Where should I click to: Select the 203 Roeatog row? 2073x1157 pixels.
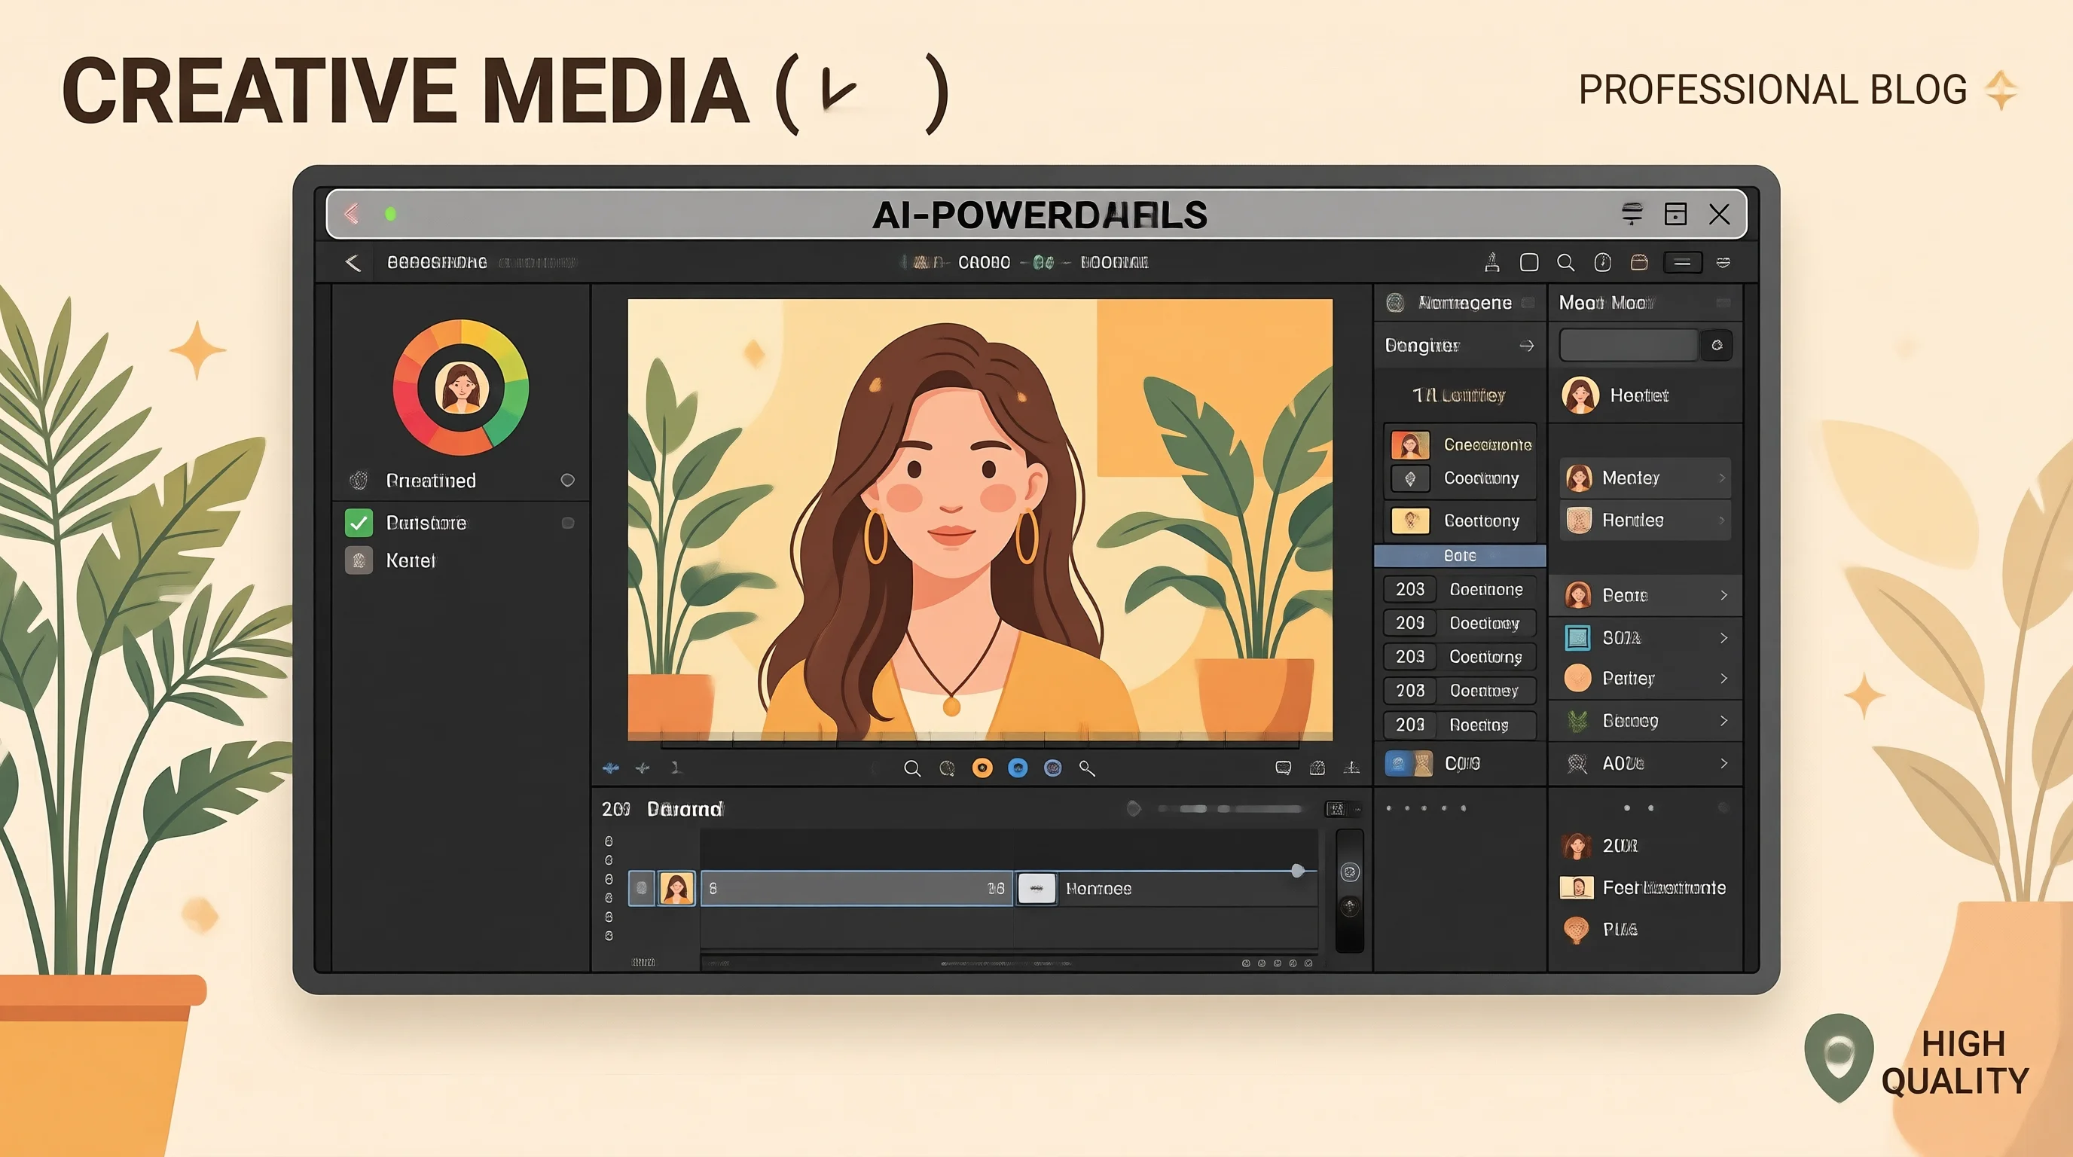tap(1460, 725)
